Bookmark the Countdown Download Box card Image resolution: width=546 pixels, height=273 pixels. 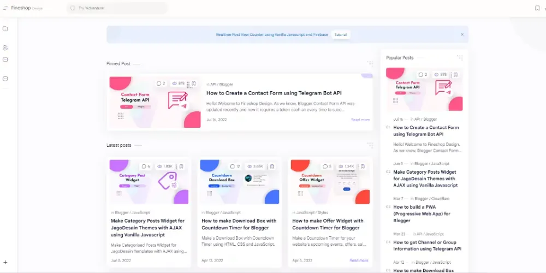[x=272, y=167]
